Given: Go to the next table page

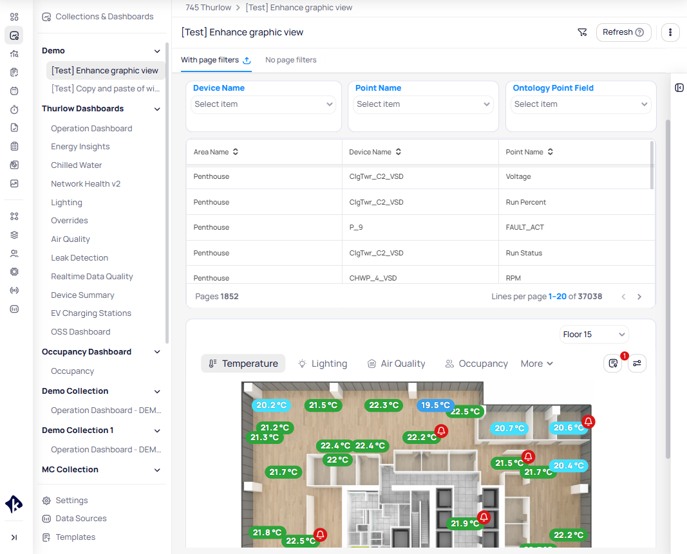Looking at the screenshot, I should (x=639, y=297).
